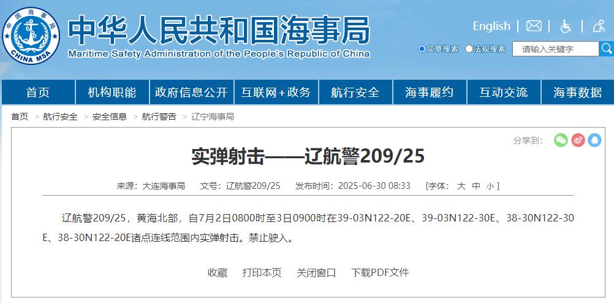
Task: Go to 航行安全 in the breadcrumb
Action: tap(60, 117)
